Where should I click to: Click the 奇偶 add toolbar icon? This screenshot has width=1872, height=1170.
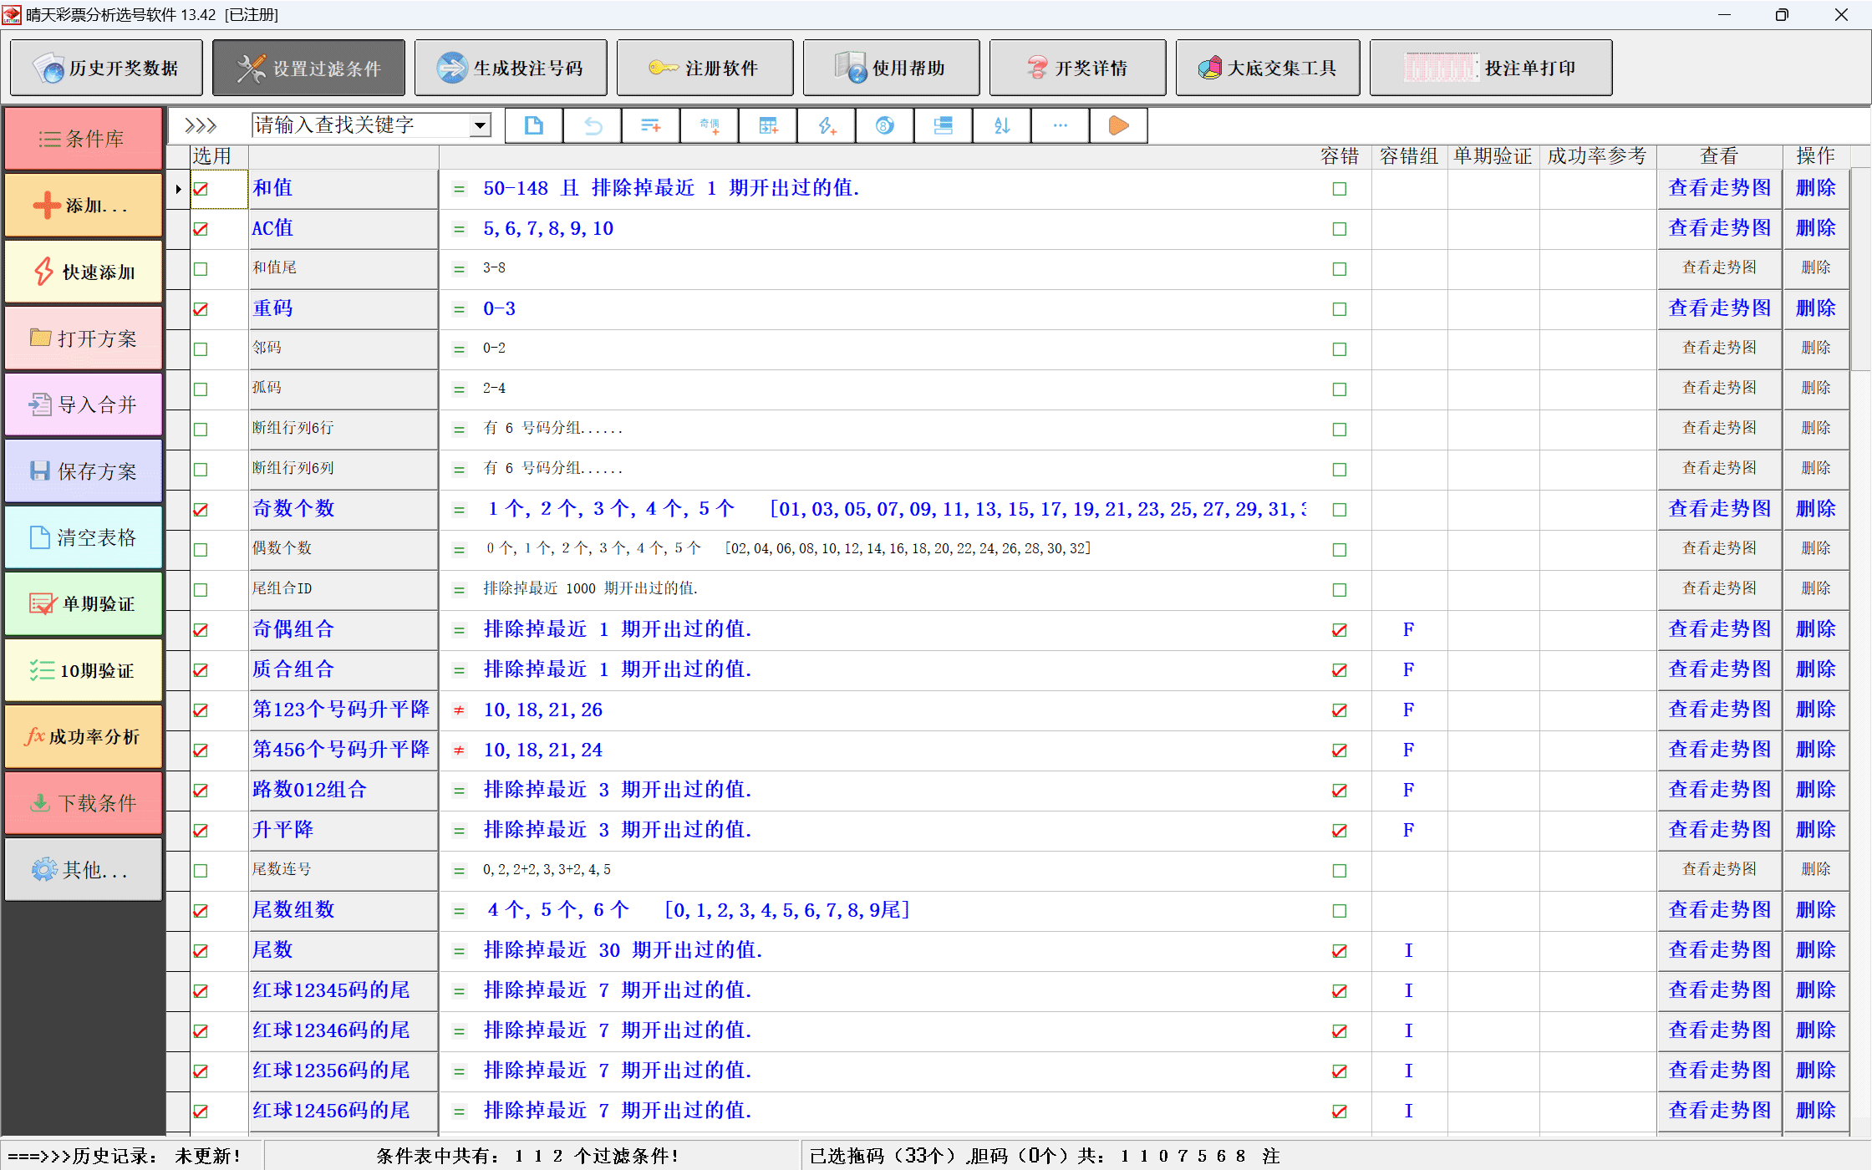(x=710, y=125)
